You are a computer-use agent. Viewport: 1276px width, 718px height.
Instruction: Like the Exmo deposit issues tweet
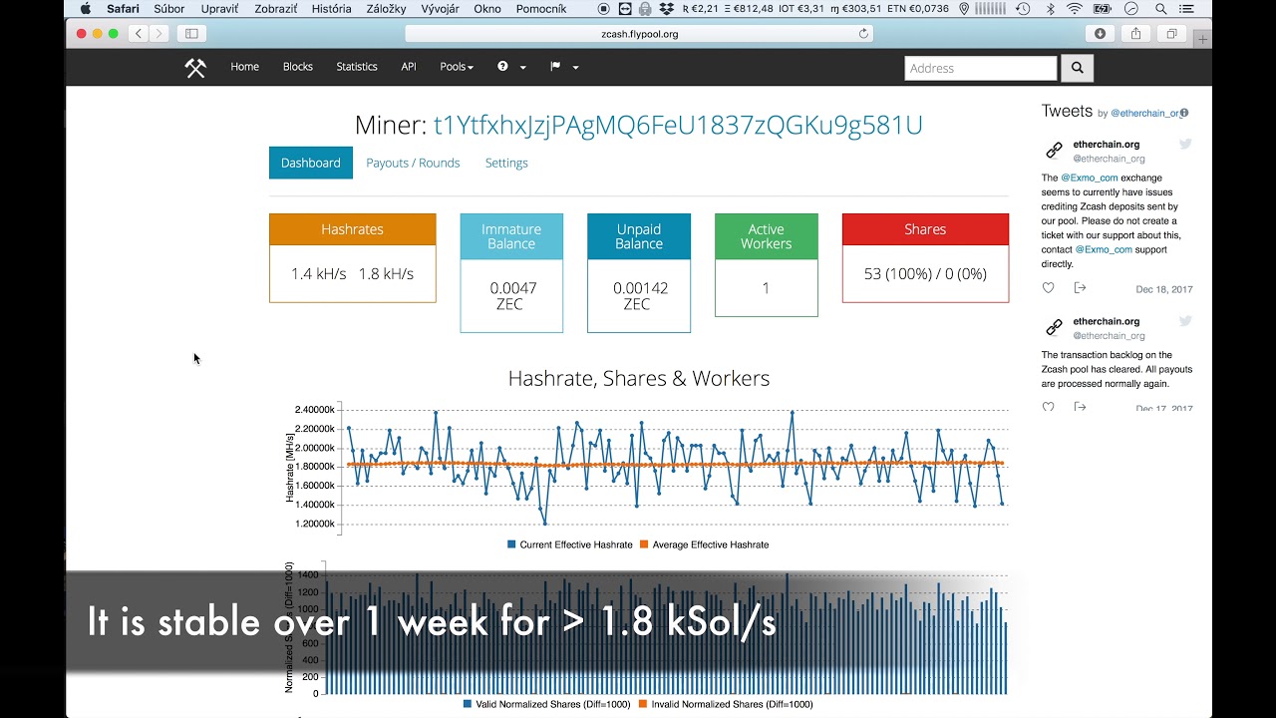point(1049,288)
